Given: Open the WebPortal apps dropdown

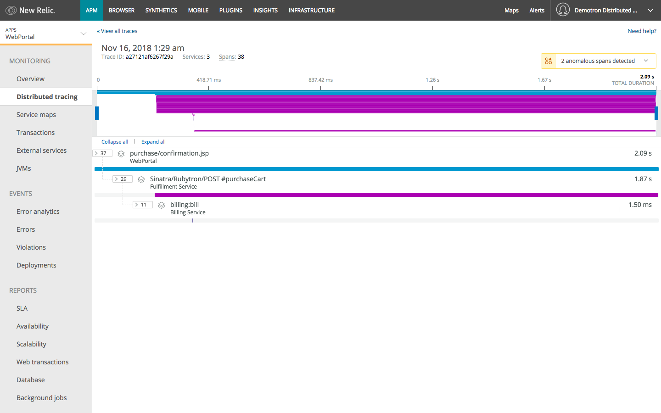Looking at the screenshot, I should (x=46, y=33).
